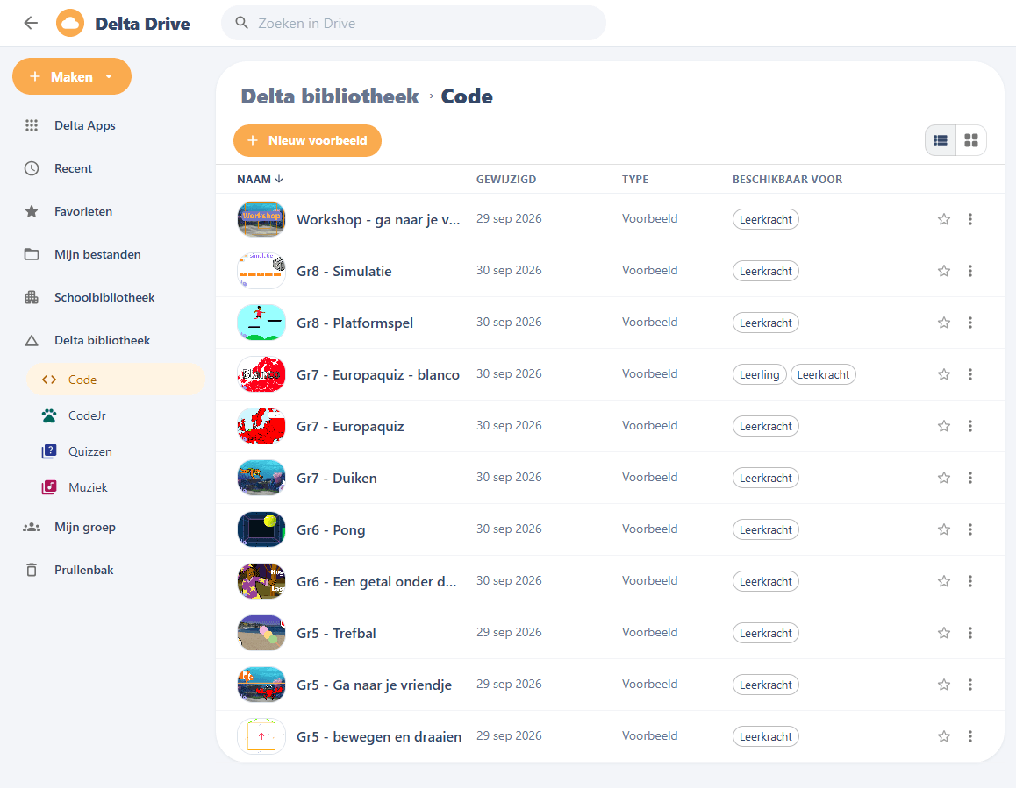The height and width of the screenshot is (788, 1016).
Task: Click Leerkracht tag on Gr5 - Trefbal
Action: point(765,633)
